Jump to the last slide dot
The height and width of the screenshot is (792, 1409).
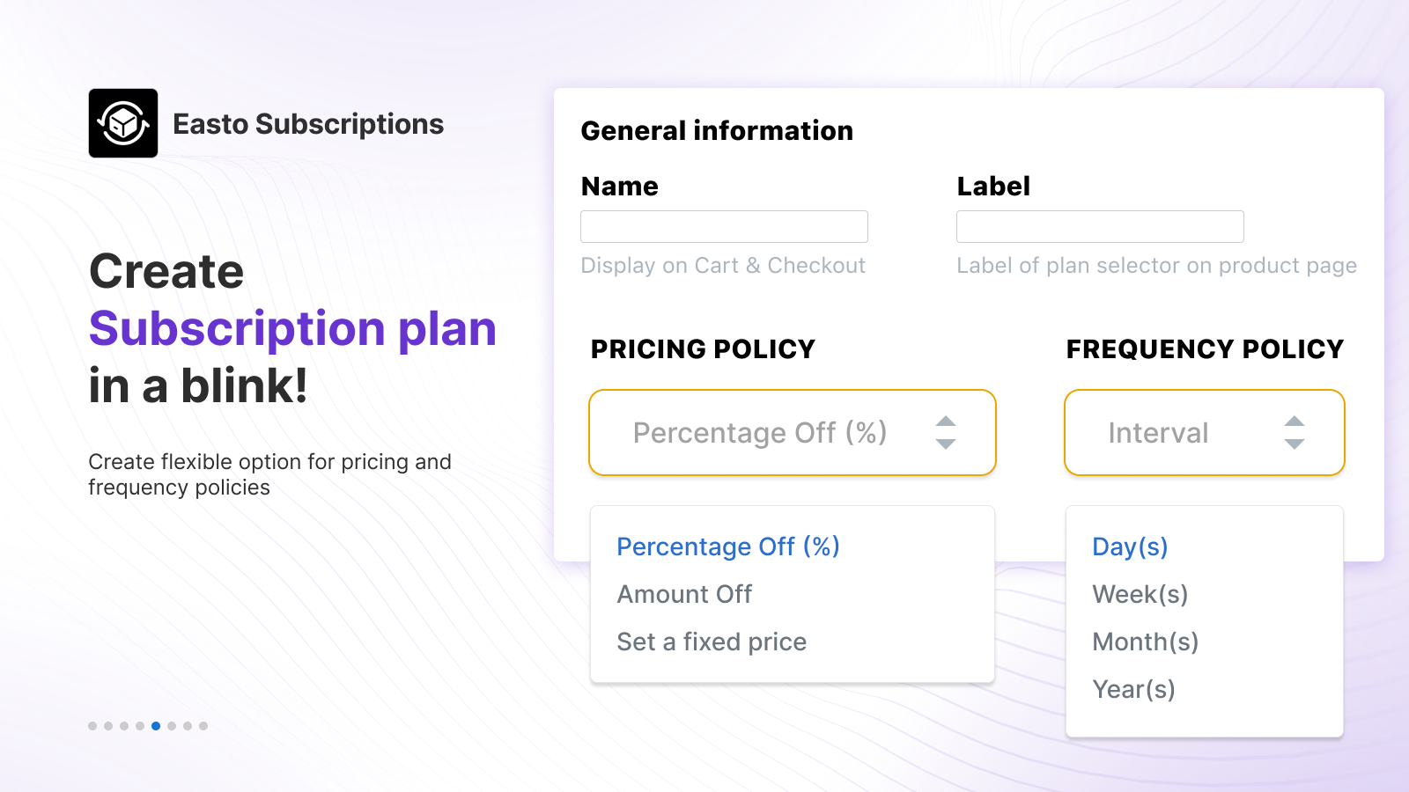click(203, 726)
